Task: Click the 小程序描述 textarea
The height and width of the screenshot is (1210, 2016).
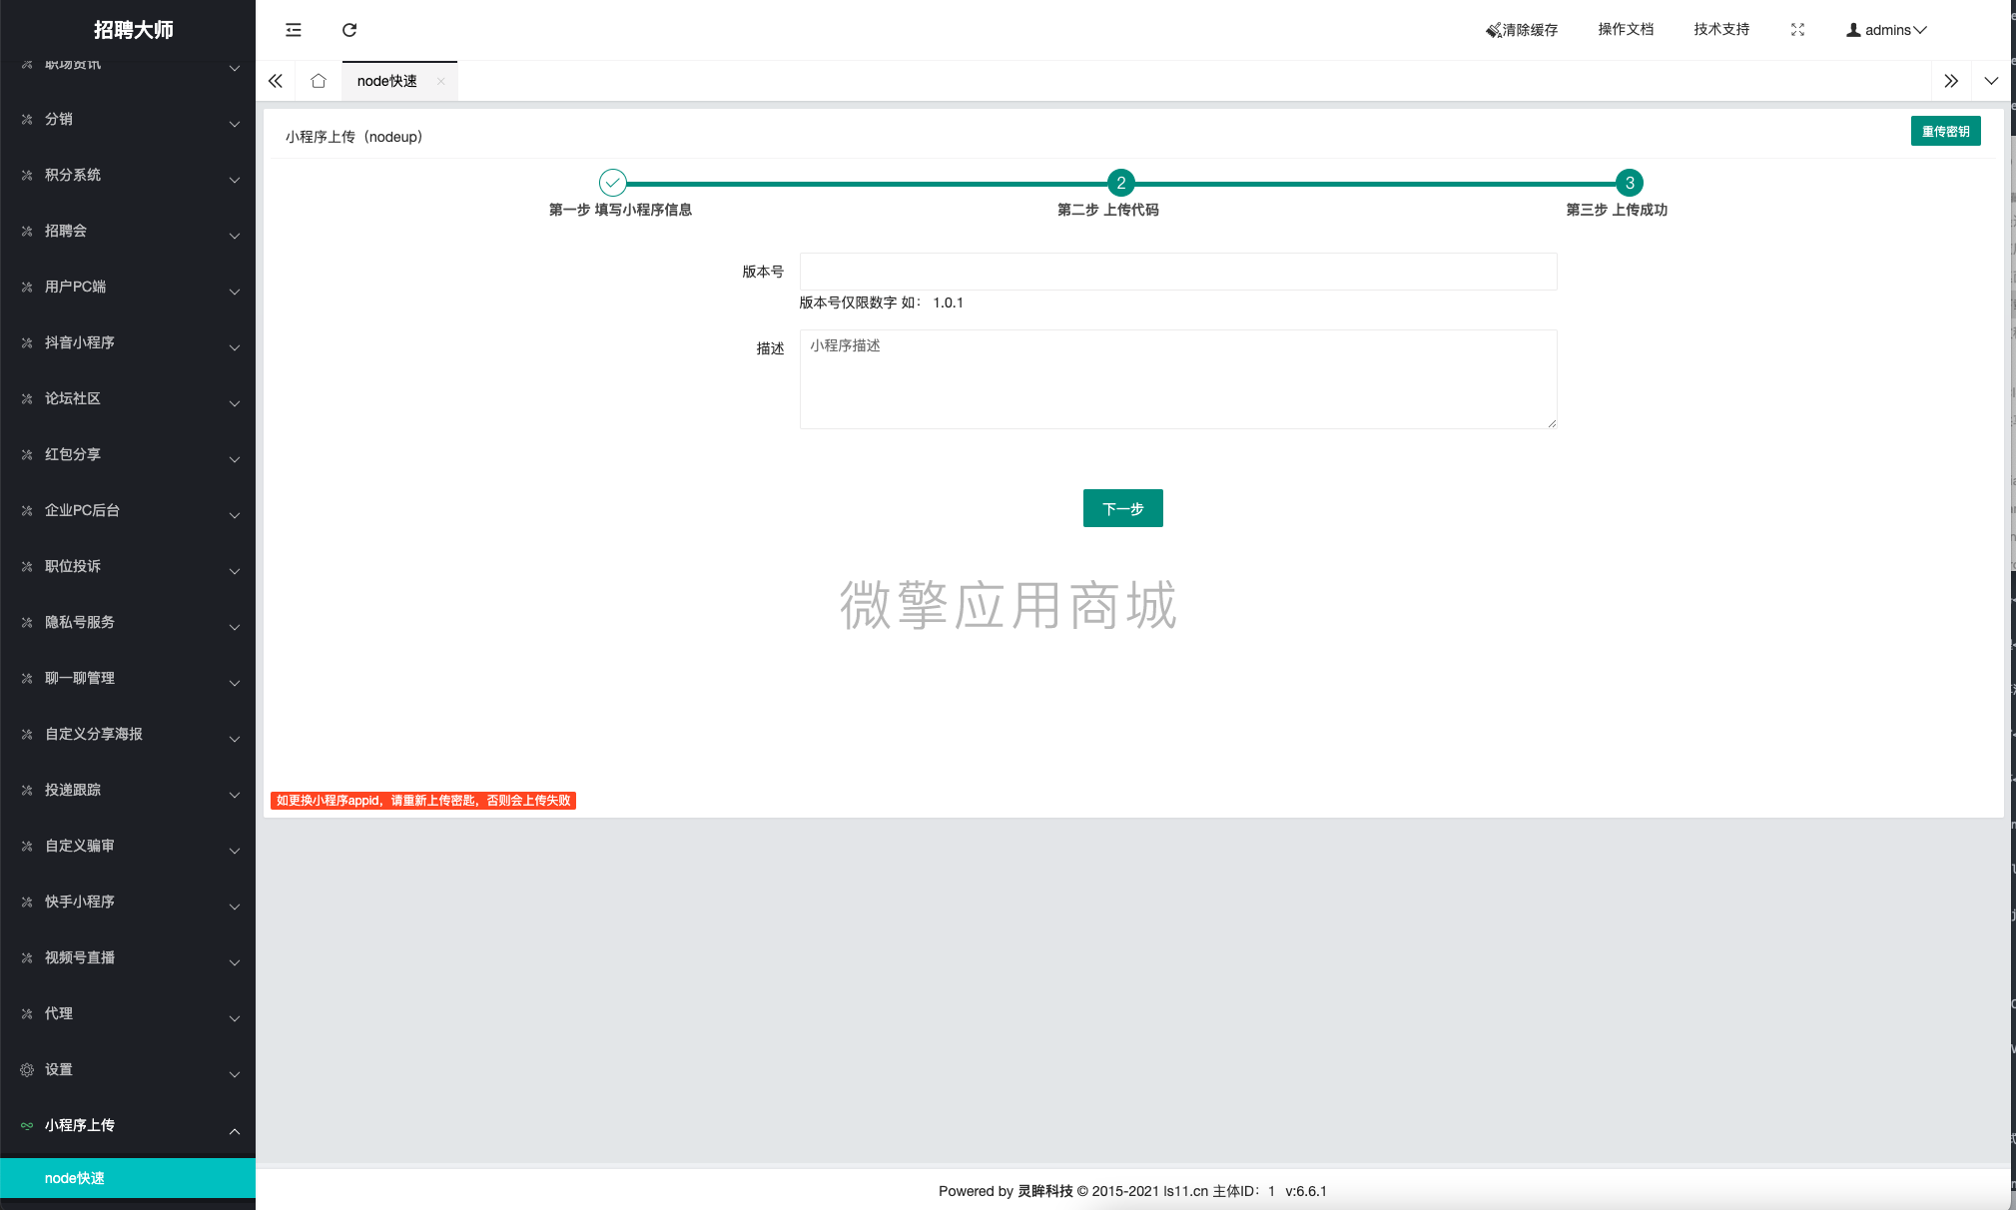Action: tap(1177, 379)
